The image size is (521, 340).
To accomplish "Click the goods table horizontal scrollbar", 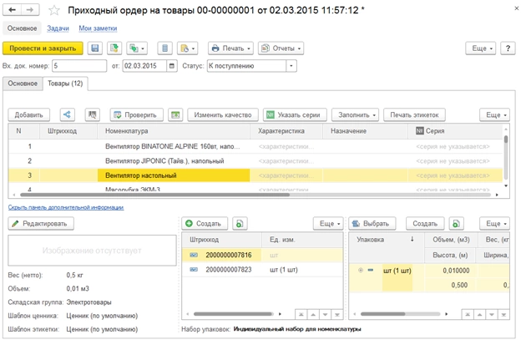I will tap(154, 195).
